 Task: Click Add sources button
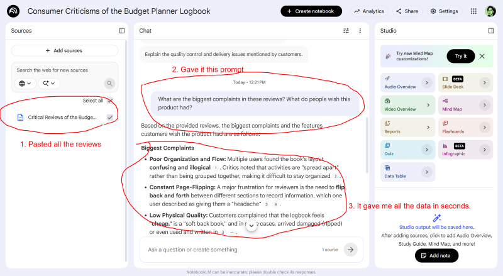click(x=65, y=51)
